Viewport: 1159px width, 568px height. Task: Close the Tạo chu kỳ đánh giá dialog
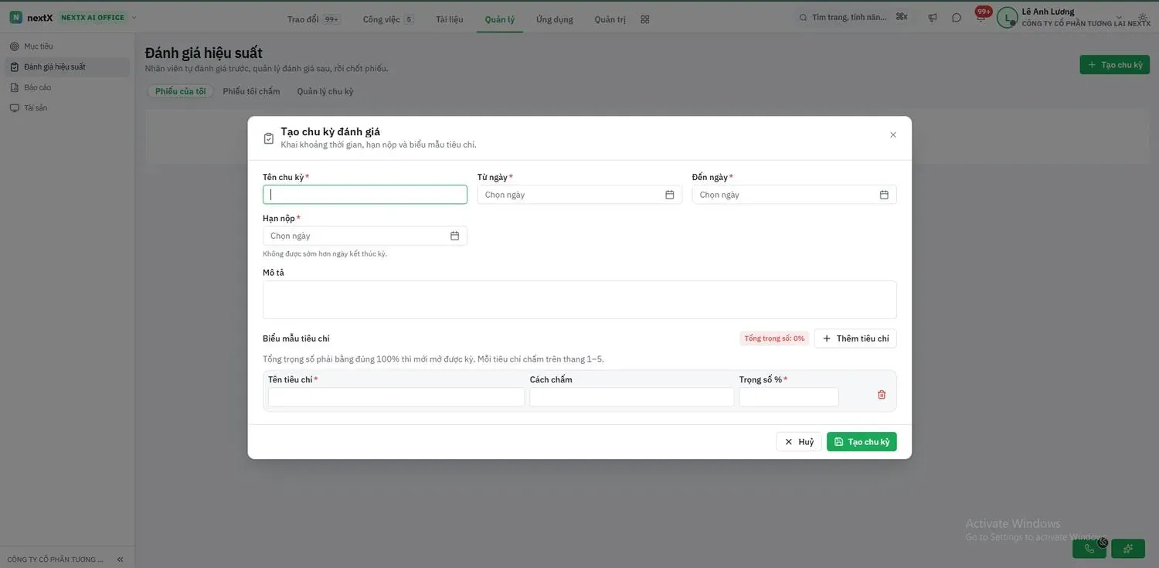[x=893, y=134]
